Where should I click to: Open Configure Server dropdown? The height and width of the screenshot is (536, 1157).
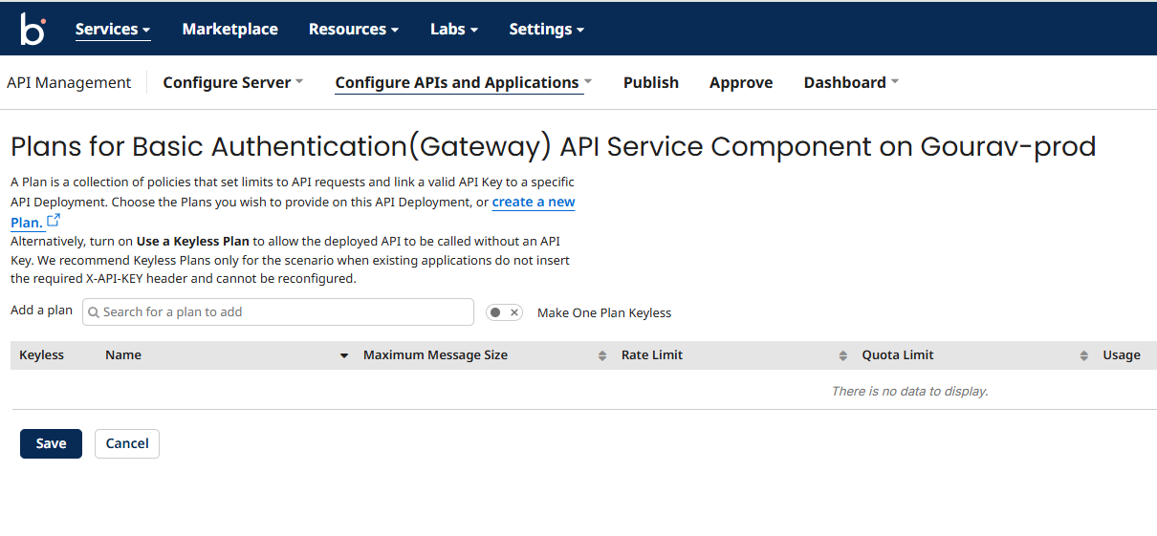pos(232,82)
